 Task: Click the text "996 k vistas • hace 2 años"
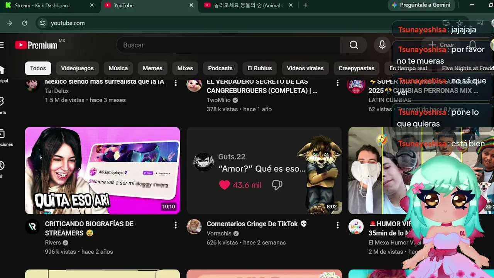pos(79,252)
